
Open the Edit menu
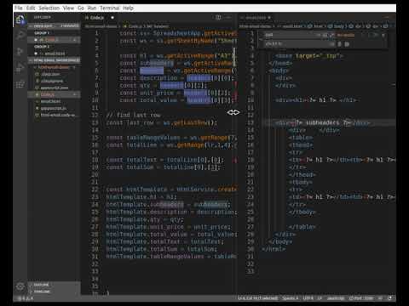(x=31, y=8)
